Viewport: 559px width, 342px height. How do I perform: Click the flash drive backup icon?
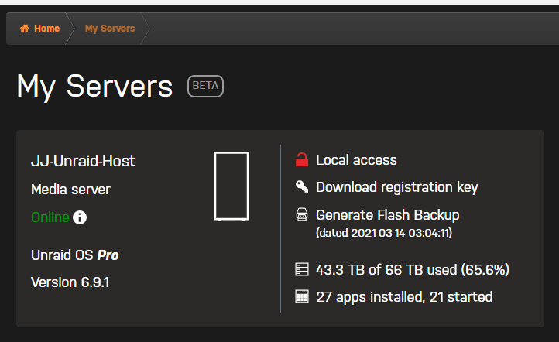302,215
